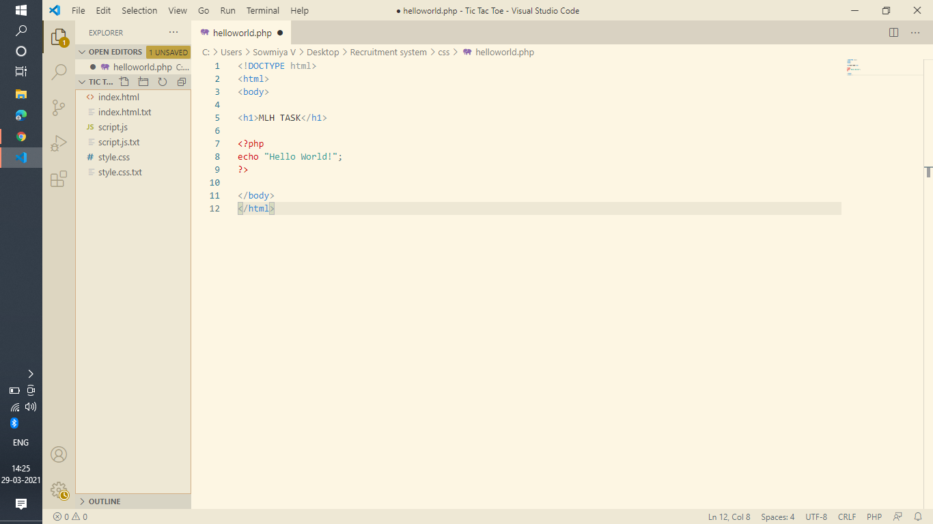933x524 pixels.
Task: Click the Desktop breadcrumb segment
Action: pos(323,52)
